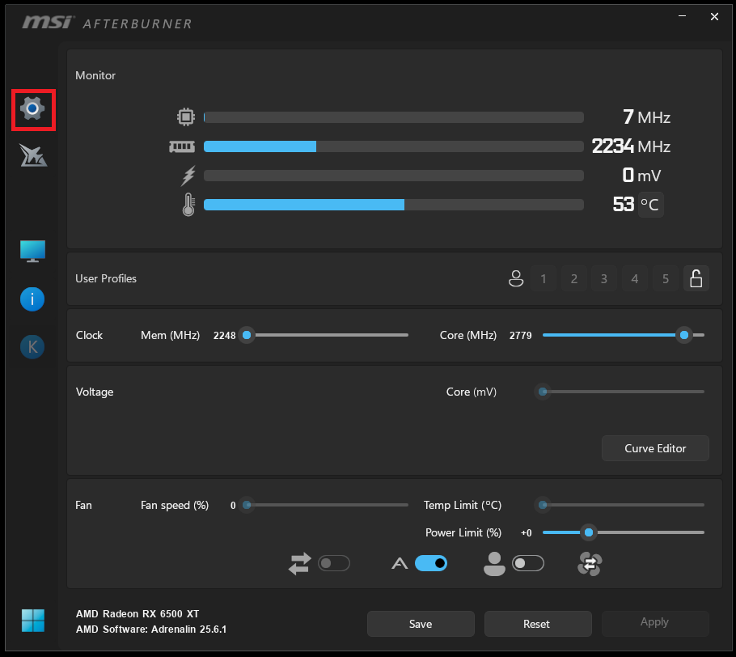Click the '7 MHz' monitor reading

coord(646,117)
